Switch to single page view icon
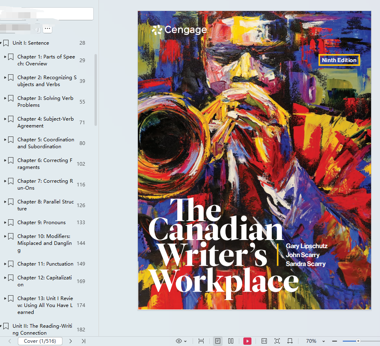Viewport: 380px width, 346px height. click(218, 341)
